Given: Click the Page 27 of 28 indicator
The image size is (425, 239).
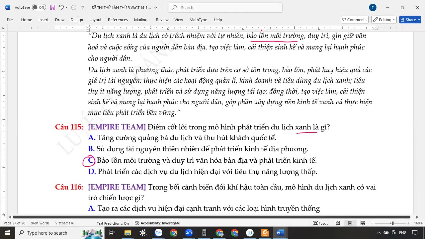Looking at the screenshot, I should click(14, 223).
